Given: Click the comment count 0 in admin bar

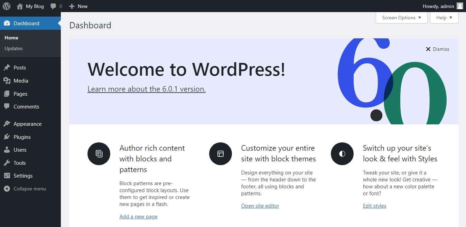Looking at the screenshot, I should coord(61,6).
